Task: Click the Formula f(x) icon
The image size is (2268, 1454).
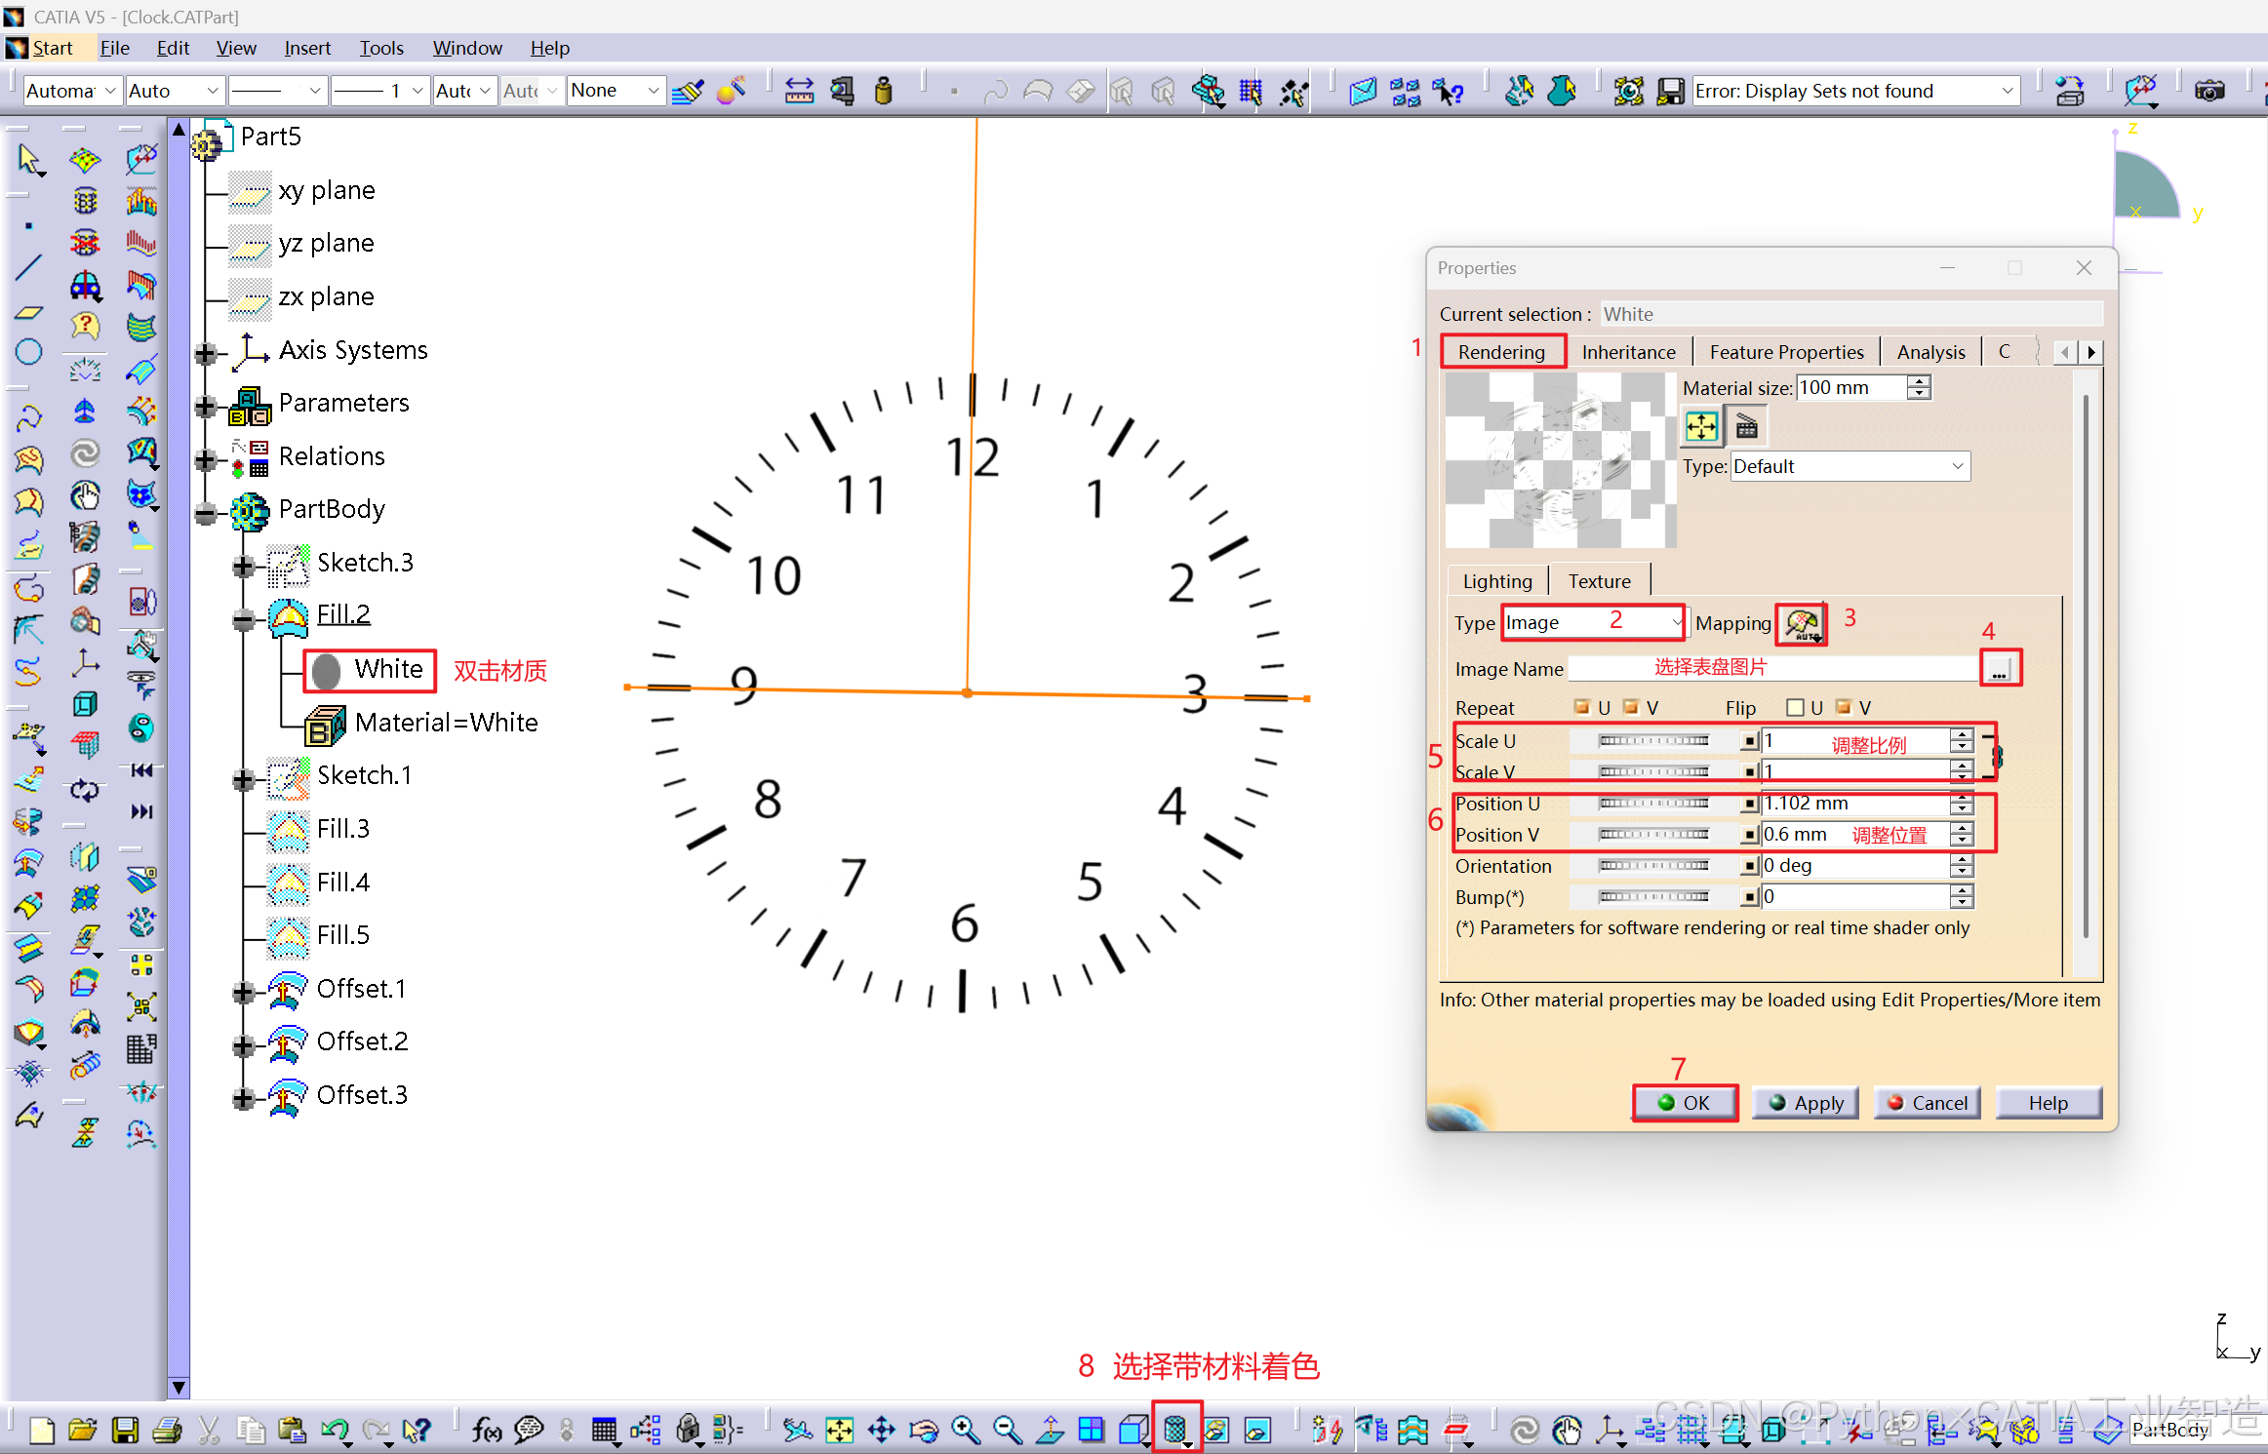Action: coord(486,1431)
